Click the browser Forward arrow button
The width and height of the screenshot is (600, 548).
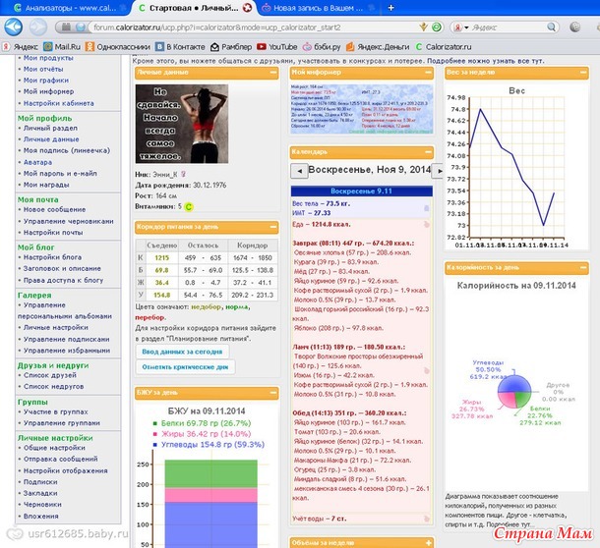pos(38,27)
